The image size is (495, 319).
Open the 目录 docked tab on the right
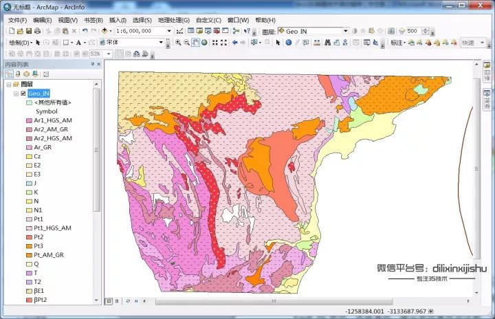(487, 72)
